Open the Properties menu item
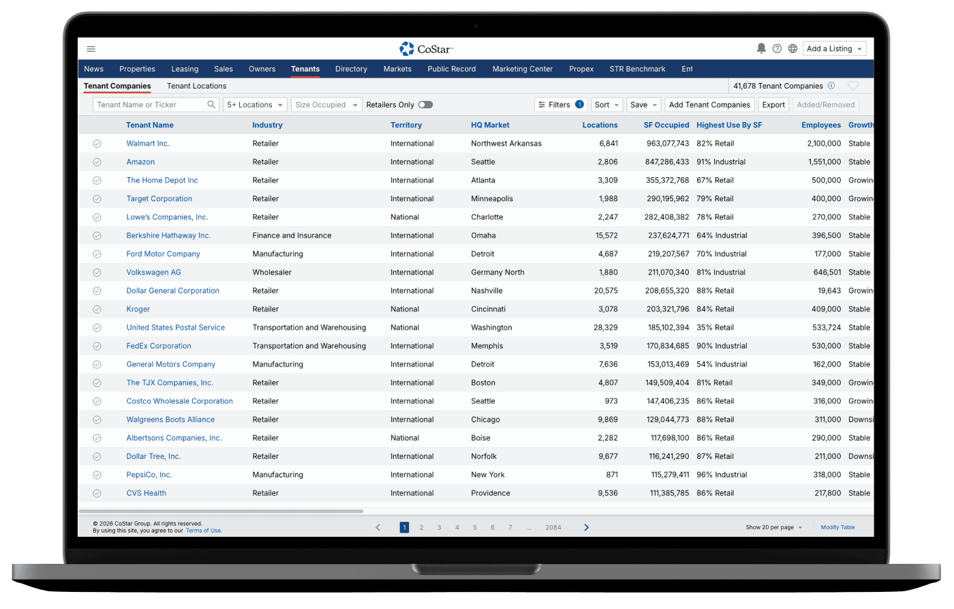This screenshot has width=954, height=609. click(x=137, y=69)
